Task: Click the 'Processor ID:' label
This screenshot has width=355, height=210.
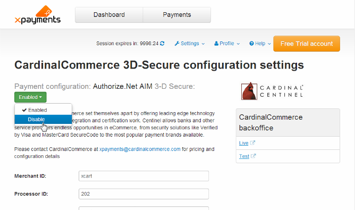Action: point(31,194)
